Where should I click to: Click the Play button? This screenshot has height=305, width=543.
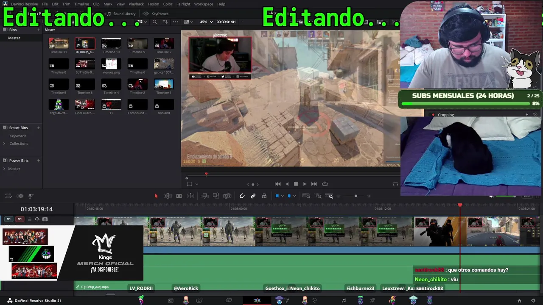click(305, 184)
